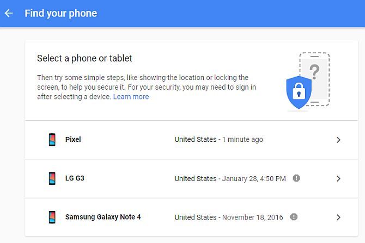The width and height of the screenshot is (365, 243).
Task: Select the LG G3 device name
Action: [75, 178]
